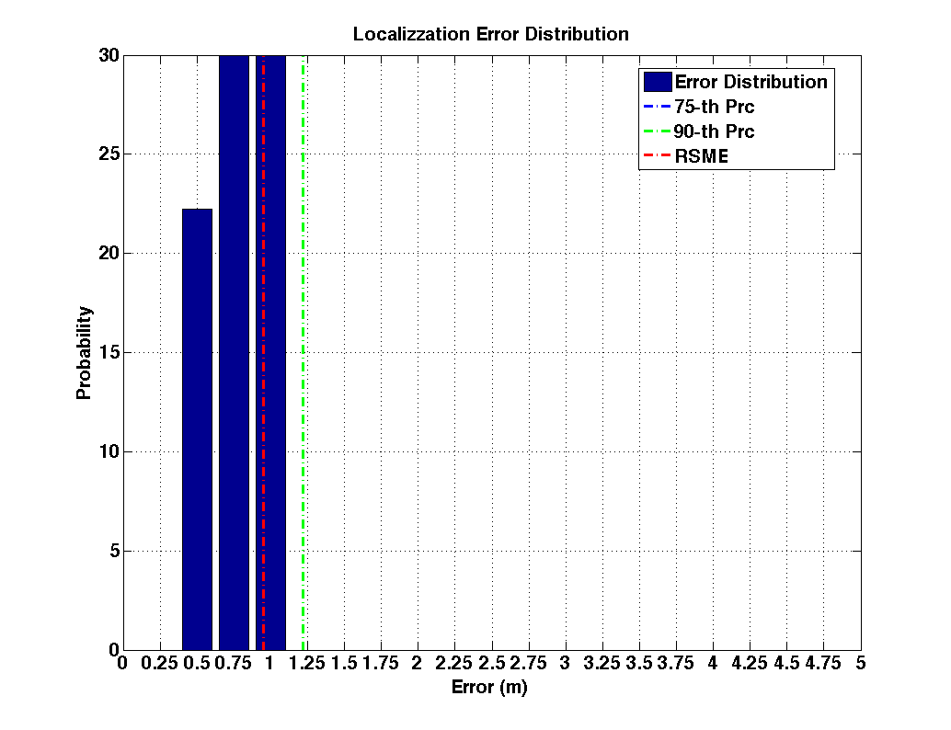
Task: Click the chart title 'Localizzation Error Distribution'
Action: [x=490, y=34]
